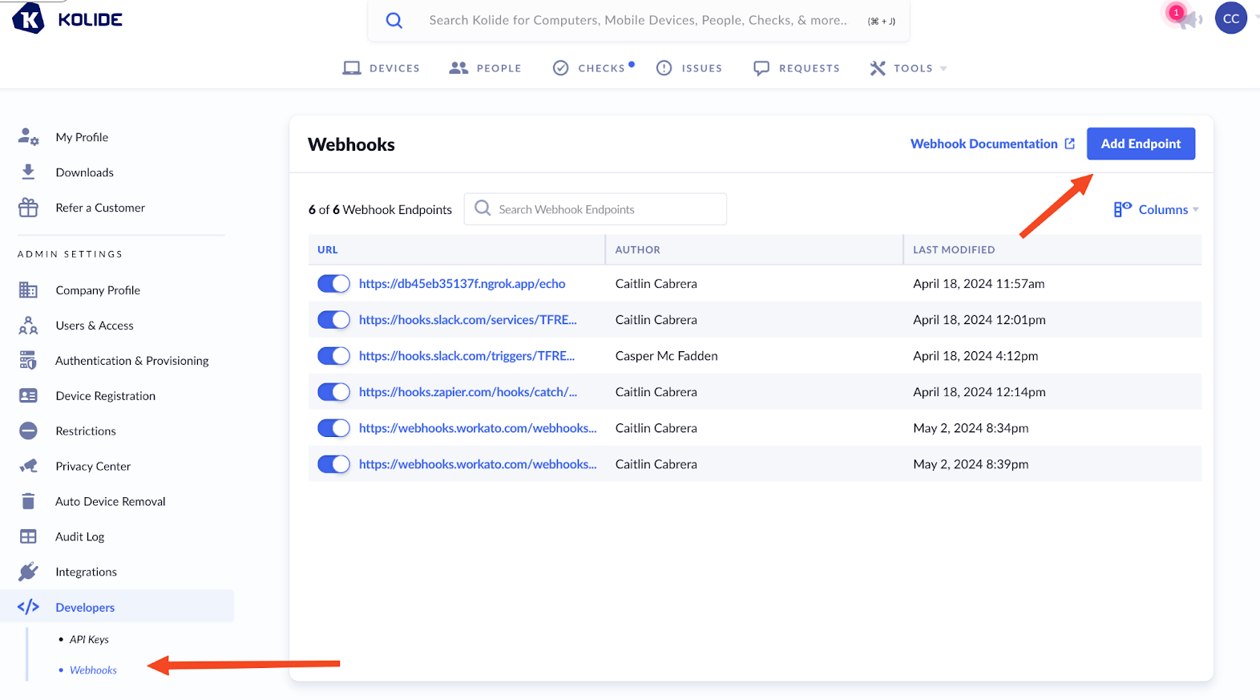The image size is (1260, 700).
Task: Toggle the hooks.slack.com/services endpoint off
Action: tap(333, 320)
